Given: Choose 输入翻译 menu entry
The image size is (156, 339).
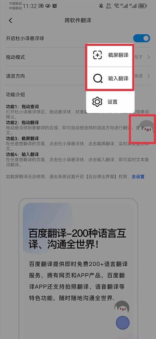Looking at the screenshot, I should tap(110, 79).
